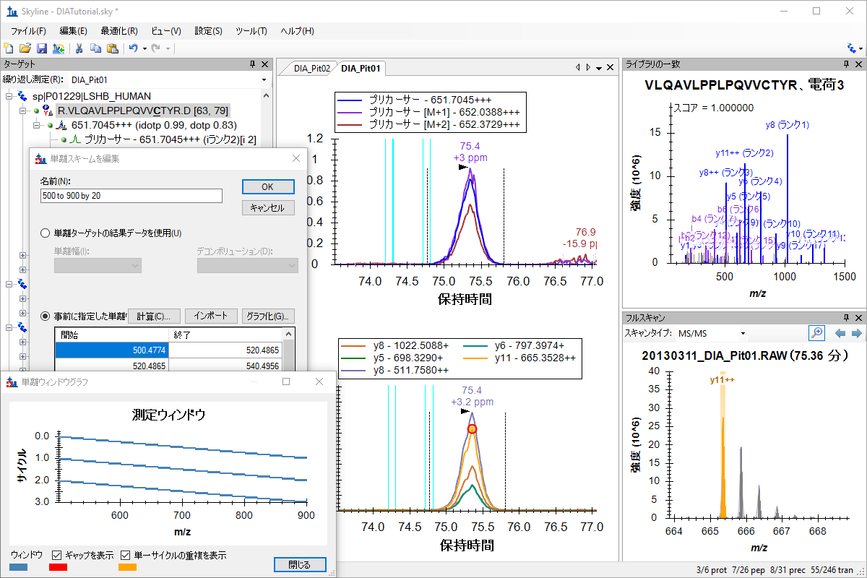Screen dimensions: 867x578
Task: Click the precursor icon beside 651.7045+++
Action: pos(62,125)
